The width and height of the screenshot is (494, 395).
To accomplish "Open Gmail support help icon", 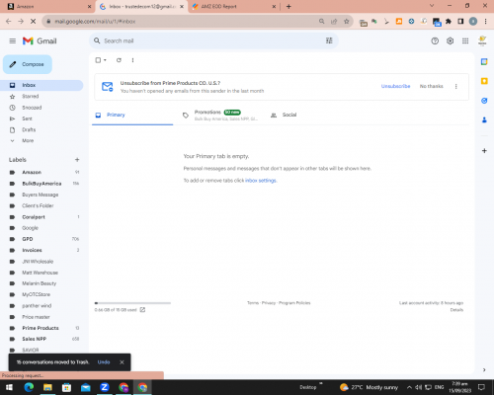I will [435, 40].
